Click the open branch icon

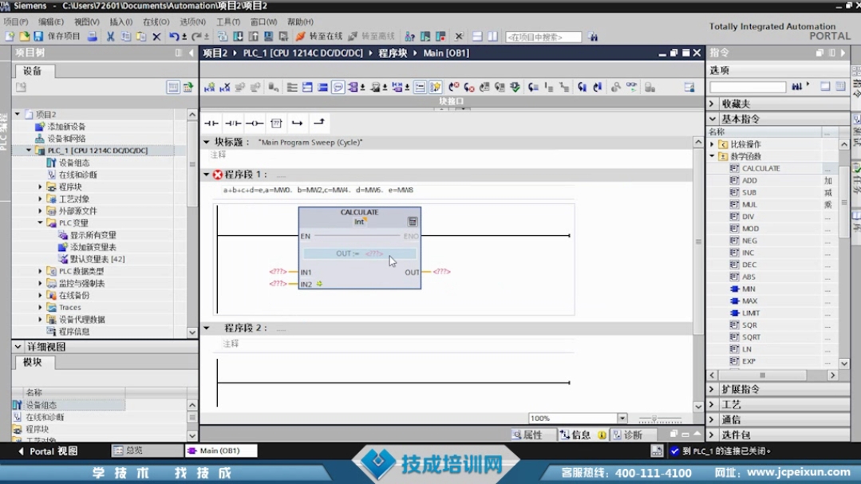[x=297, y=123]
